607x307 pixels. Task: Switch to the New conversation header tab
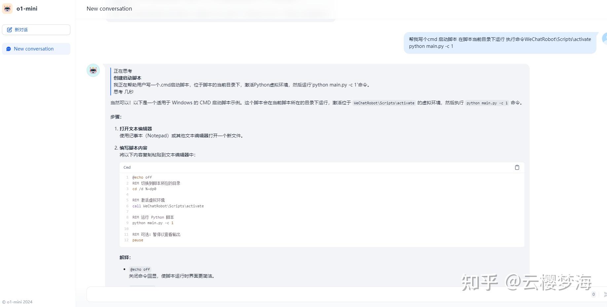109,9
